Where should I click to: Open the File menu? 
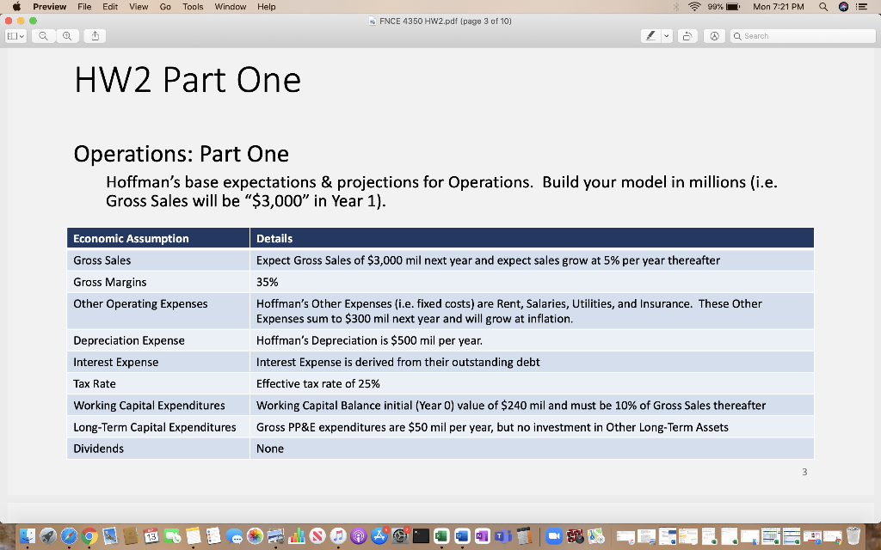[x=84, y=7]
